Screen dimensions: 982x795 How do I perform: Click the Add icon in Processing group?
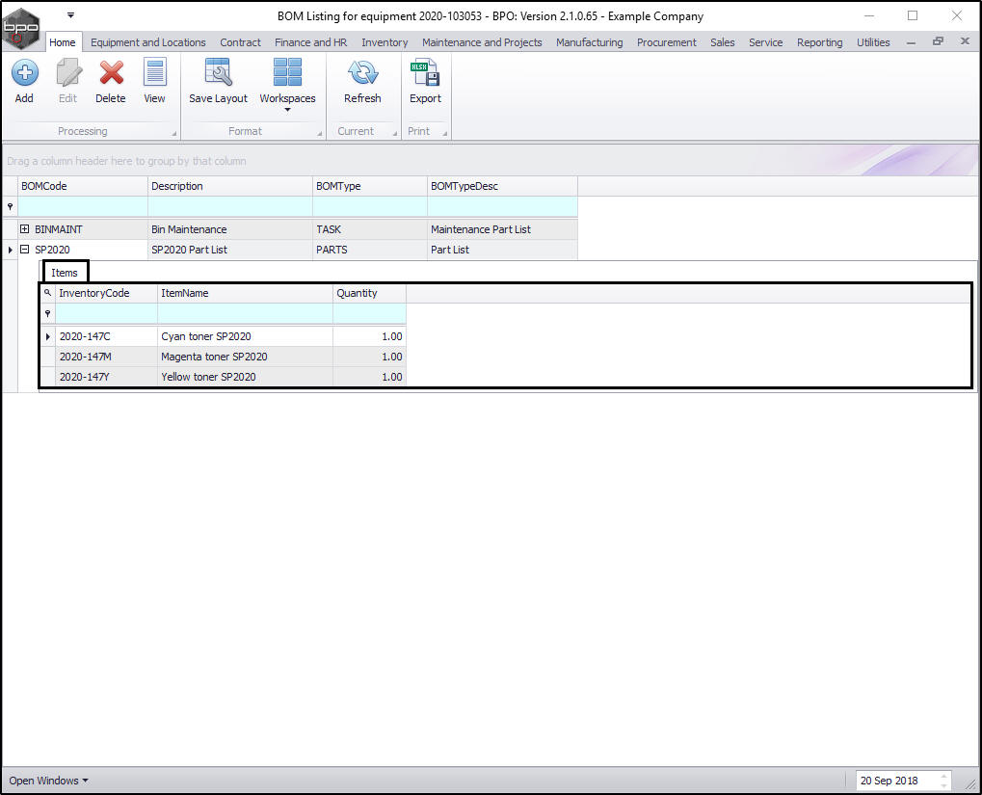(x=24, y=73)
